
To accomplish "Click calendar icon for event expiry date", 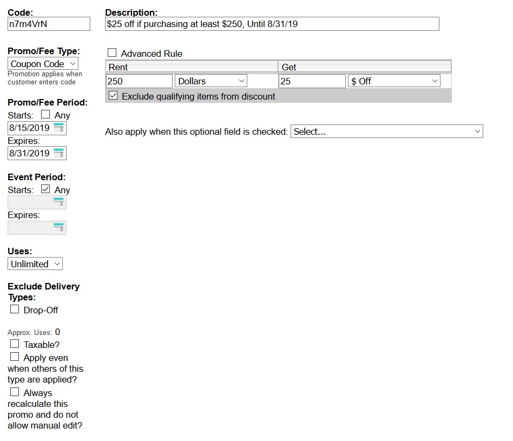I will point(59,228).
